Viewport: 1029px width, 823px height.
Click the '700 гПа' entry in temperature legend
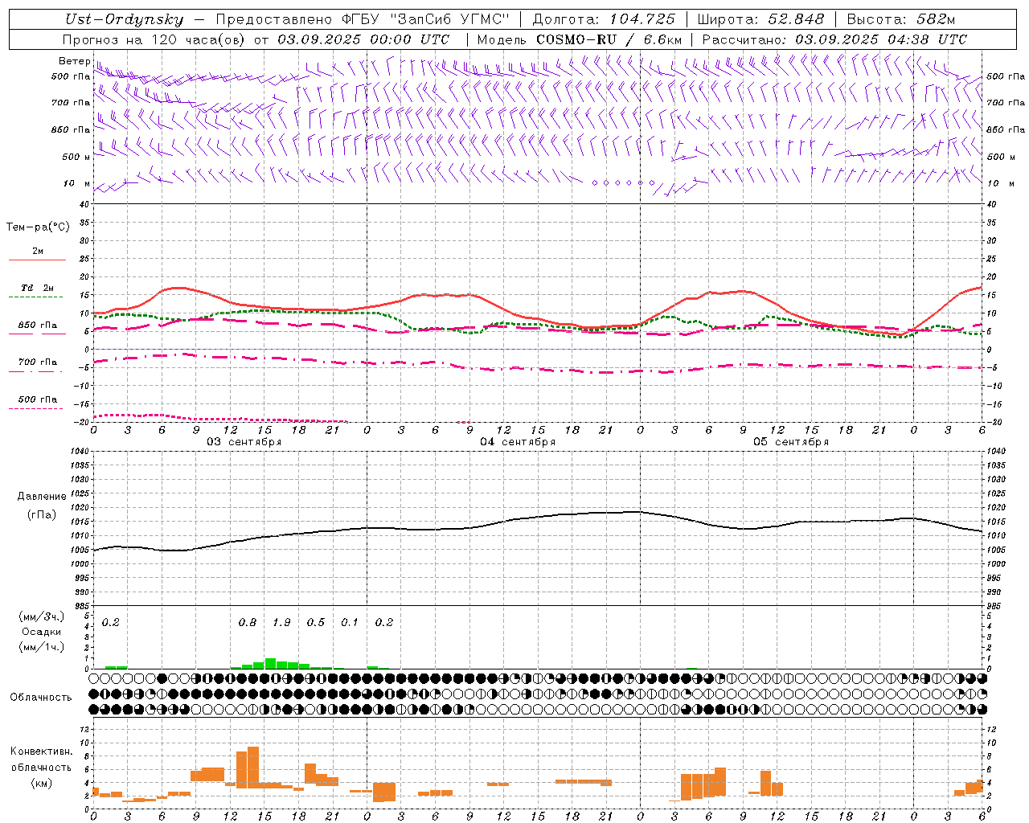[x=38, y=362]
